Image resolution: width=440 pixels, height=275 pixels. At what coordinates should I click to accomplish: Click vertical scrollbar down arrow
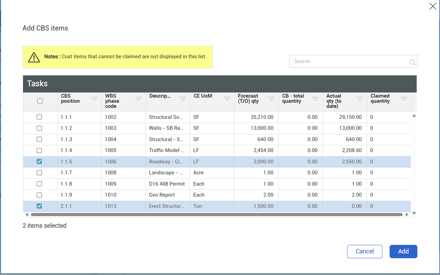coord(414,213)
